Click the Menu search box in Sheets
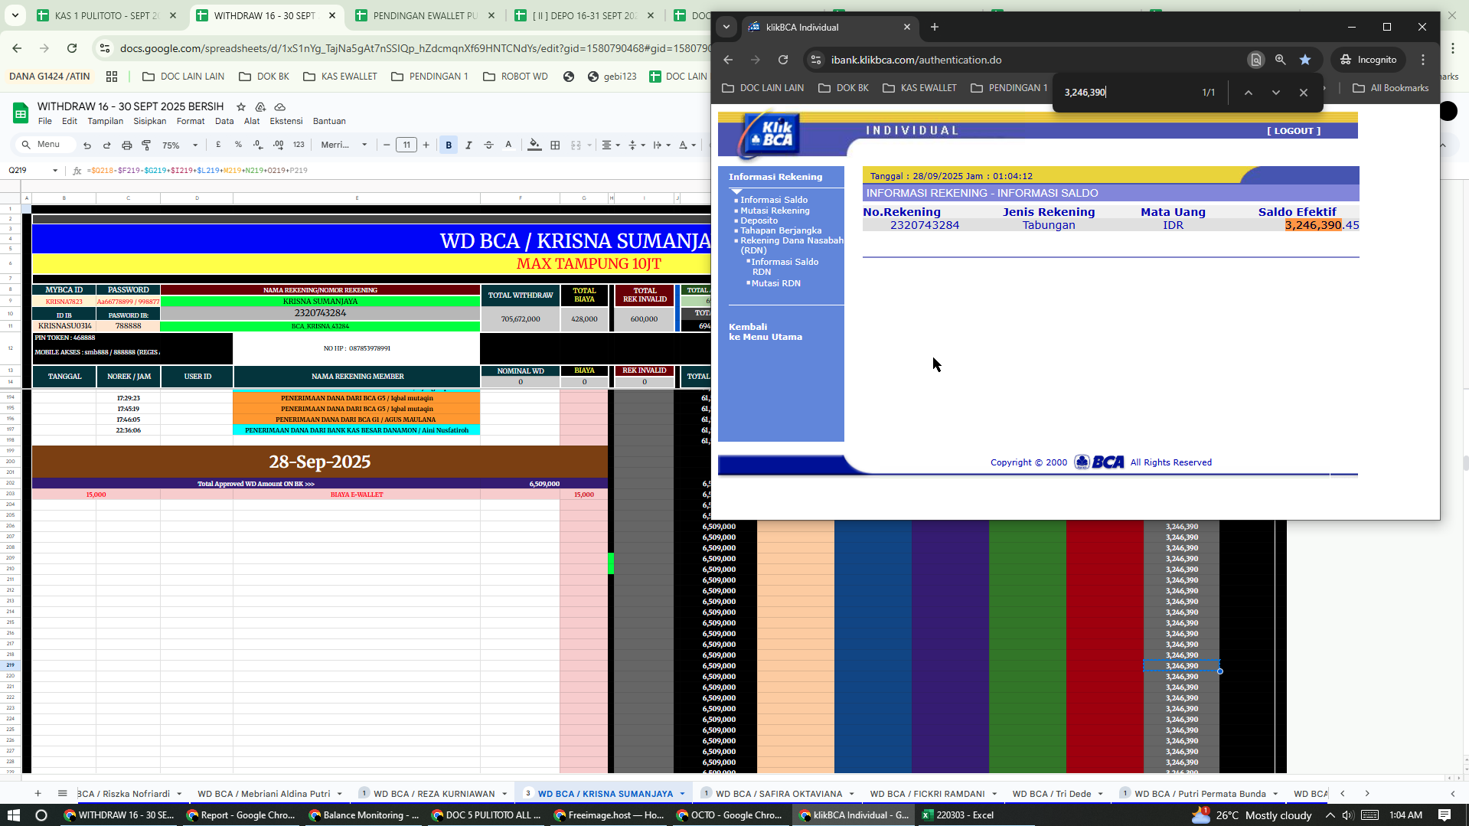1469x826 pixels. [x=45, y=145]
